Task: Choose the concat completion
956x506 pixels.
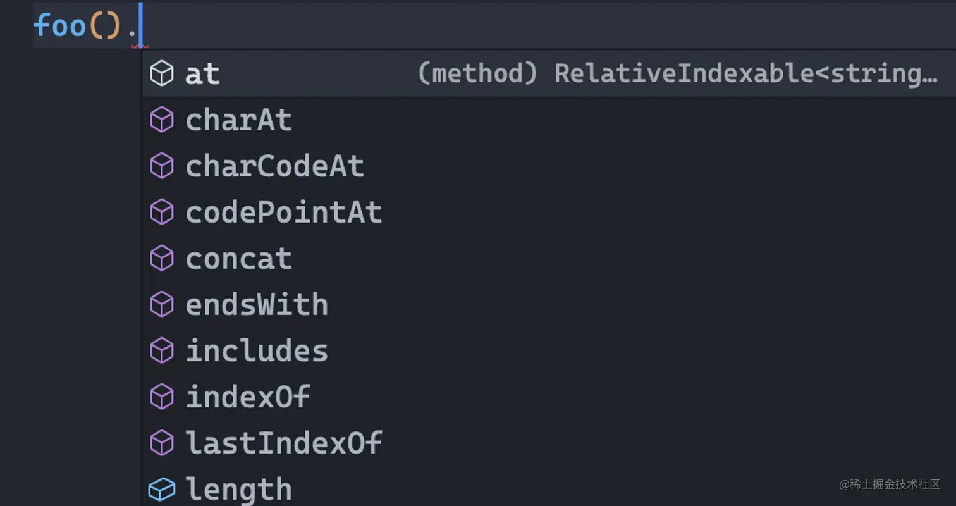Action: [x=549, y=259]
